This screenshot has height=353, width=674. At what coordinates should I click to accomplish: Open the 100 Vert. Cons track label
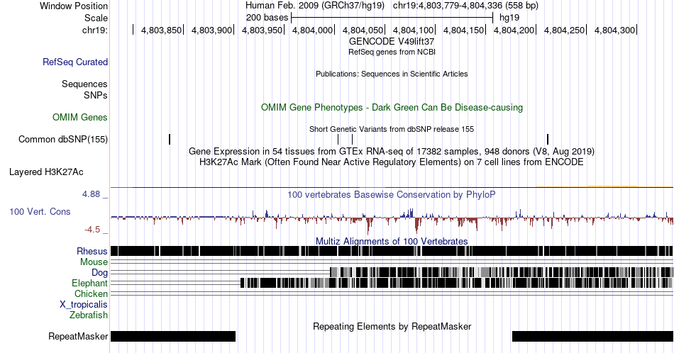pos(40,211)
